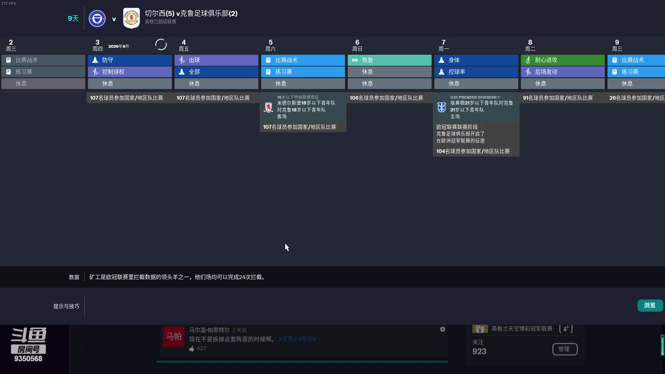Select Monday's 控球率 training session

coord(476,72)
